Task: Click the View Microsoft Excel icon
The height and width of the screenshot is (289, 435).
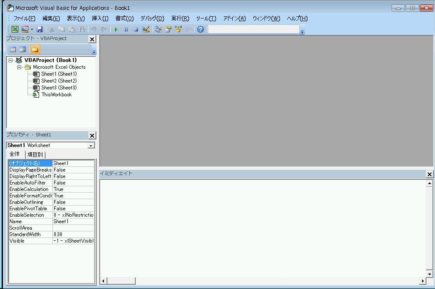Action: [x=15, y=30]
